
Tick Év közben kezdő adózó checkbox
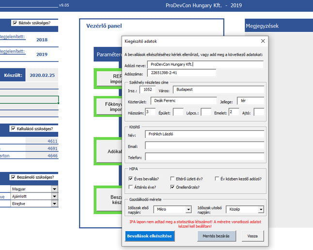[217, 178]
